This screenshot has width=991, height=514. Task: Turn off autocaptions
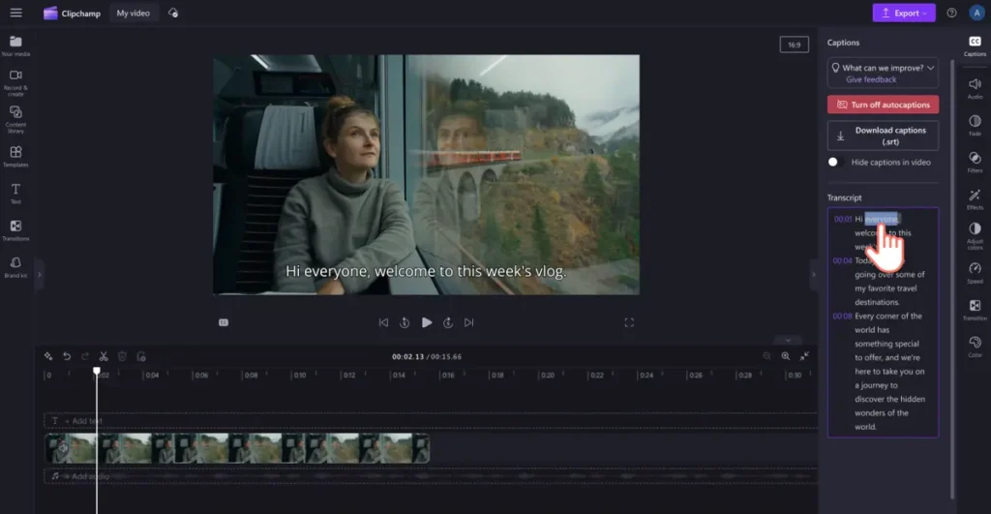pos(883,105)
